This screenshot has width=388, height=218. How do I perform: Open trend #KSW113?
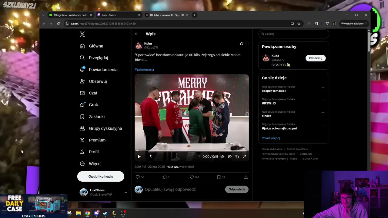269,103
